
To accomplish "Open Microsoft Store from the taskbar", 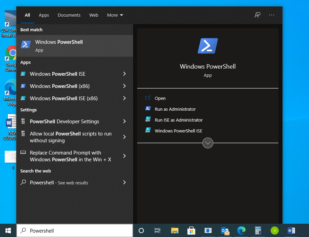I will pyautogui.click(x=191, y=231).
